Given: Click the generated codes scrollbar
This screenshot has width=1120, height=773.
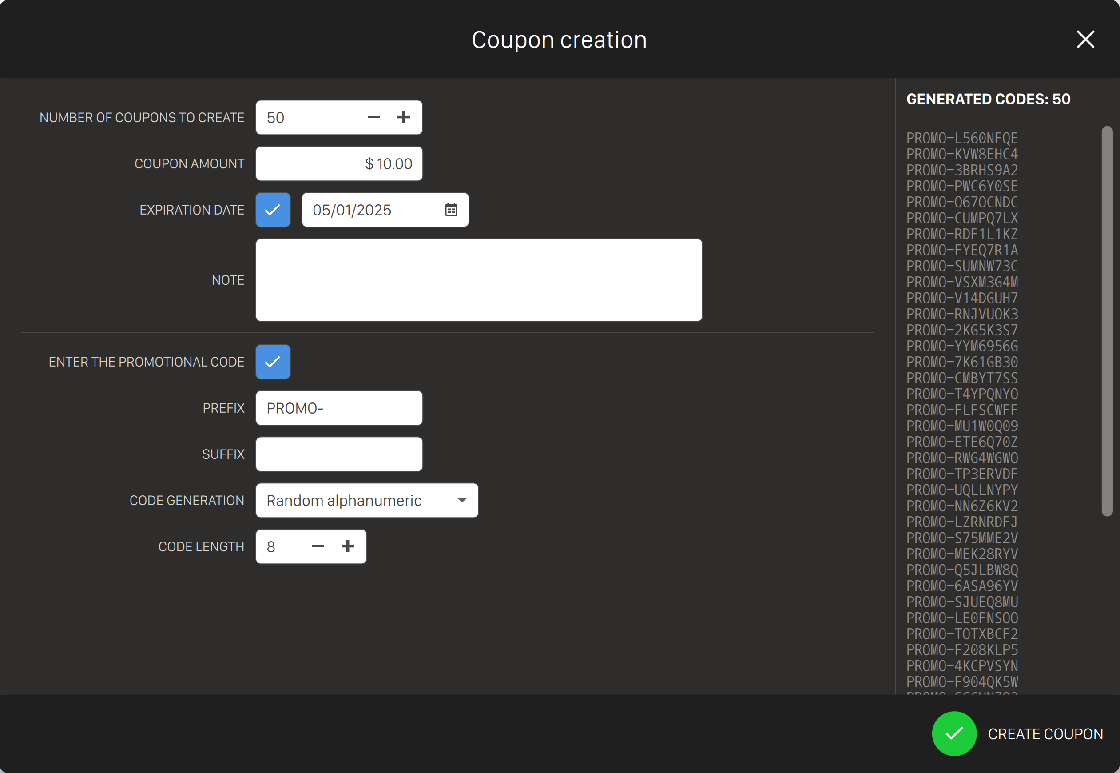Looking at the screenshot, I should 1106,321.
